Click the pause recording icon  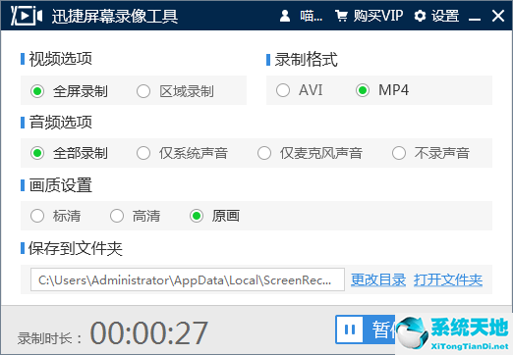(350, 330)
